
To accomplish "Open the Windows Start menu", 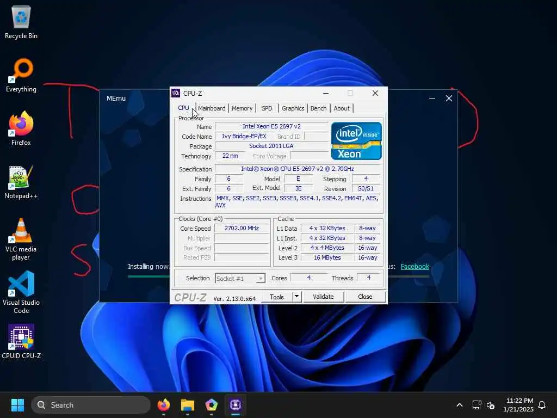I will click(17, 405).
